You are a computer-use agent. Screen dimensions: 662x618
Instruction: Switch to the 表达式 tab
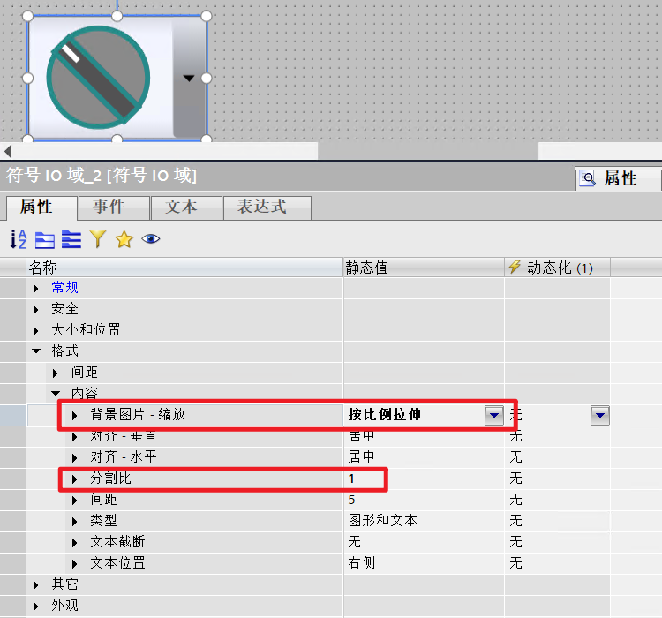click(x=267, y=207)
